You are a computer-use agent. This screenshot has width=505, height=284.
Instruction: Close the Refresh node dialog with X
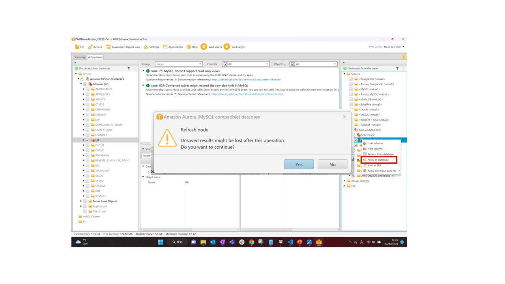344,117
